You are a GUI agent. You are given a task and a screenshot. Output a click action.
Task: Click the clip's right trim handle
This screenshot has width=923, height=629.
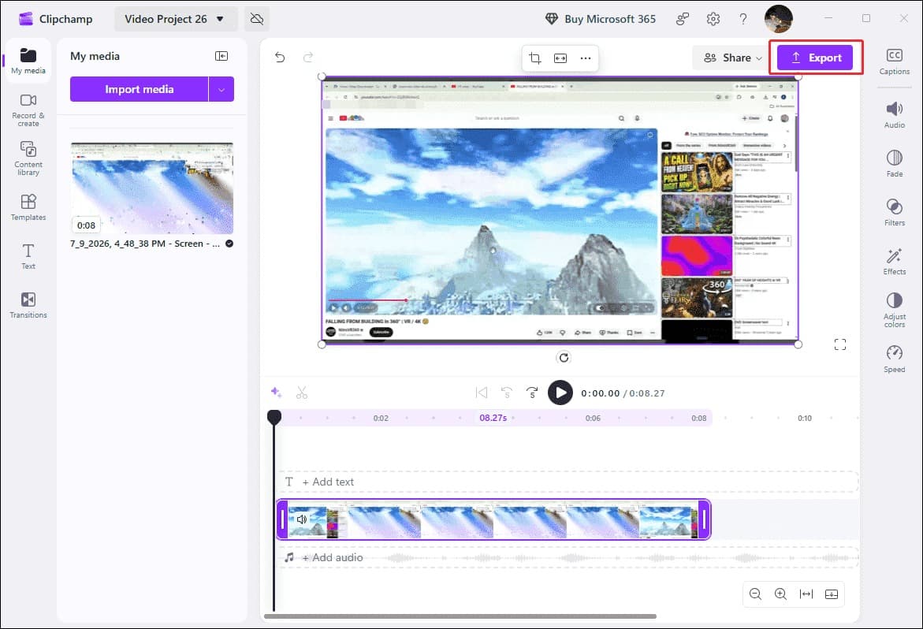coord(704,519)
